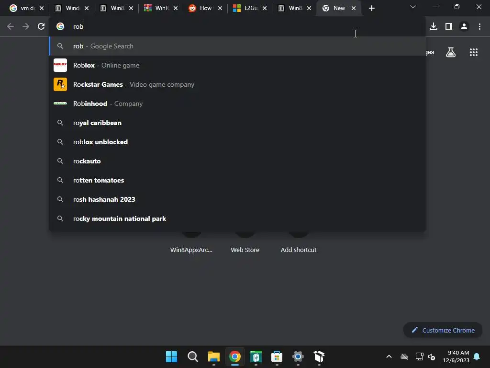Select the 'rotten tomatoes' suggestion
Image resolution: width=490 pixels, height=368 pixels.
point(237,180)
